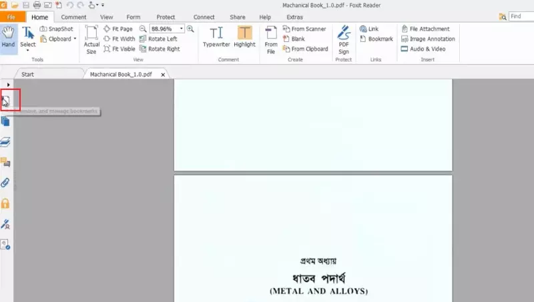
Task: Rotate the page left
Action: 158,39
